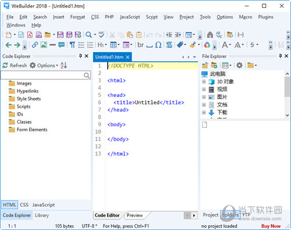291x230 pixels.
Task: Switch to the FTP tab
Action: tap(246, 215)
